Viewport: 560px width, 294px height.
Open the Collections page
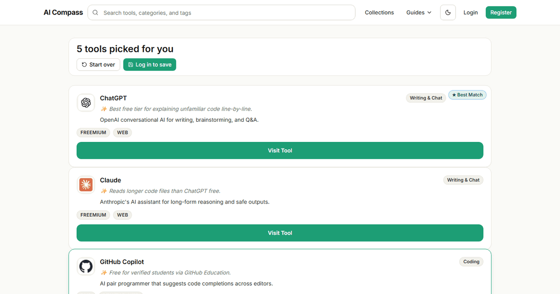[x=379, y=13]
